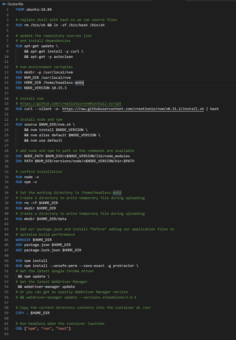Click 'PATH $NVM_DIR/versions/node/v$NODE_VERSION/bin:$PATH'
Viewport: 236px width, 340px height.
coord(79,161)
